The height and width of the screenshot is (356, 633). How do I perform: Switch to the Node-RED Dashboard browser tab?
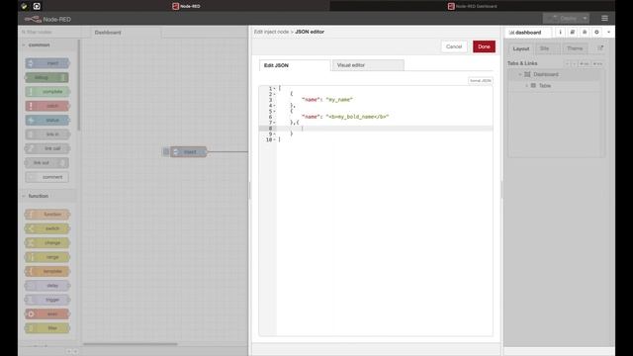472,6
